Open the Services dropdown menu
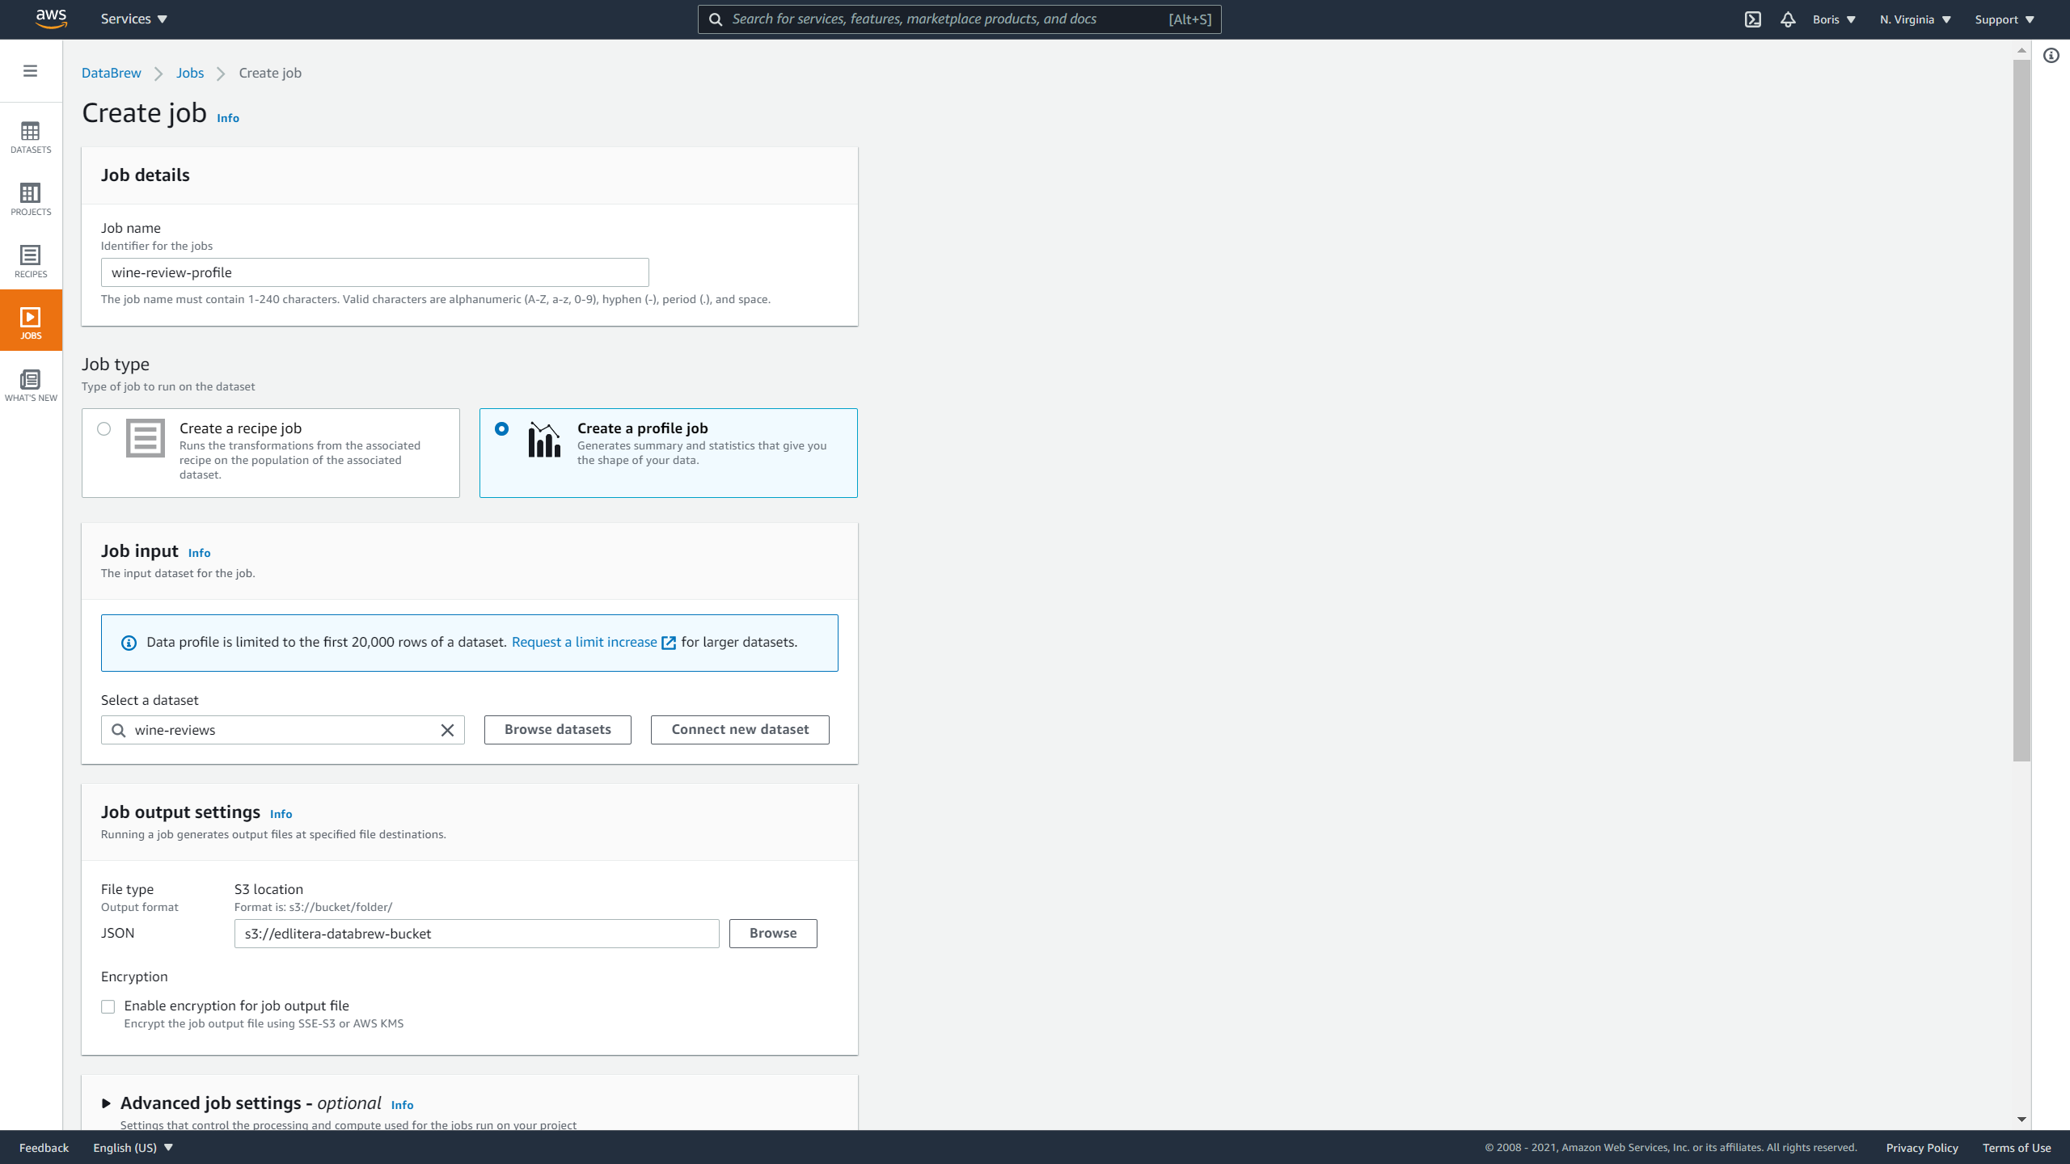The width and height of the screenshot is (2070, 1164). pyautogui.click(x=134, y=19)
